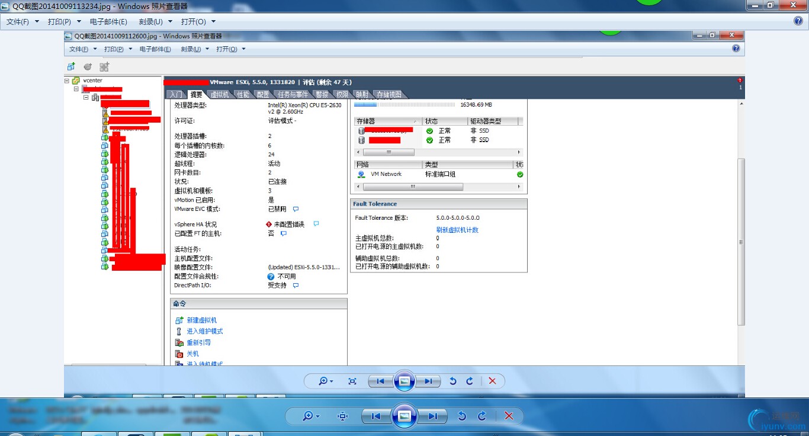The image size is (809, 436).
Task: Switch to the 警报 tab
Action: click(x=322, y=95)
